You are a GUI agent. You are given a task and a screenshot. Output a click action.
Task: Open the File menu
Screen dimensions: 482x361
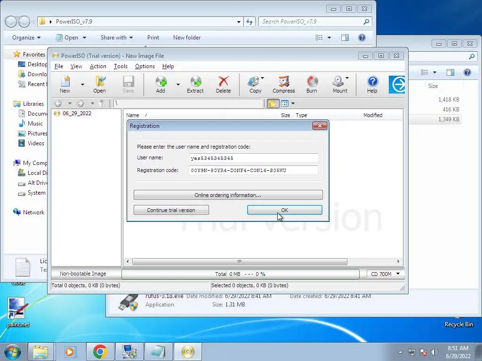(x=59, y=66)
